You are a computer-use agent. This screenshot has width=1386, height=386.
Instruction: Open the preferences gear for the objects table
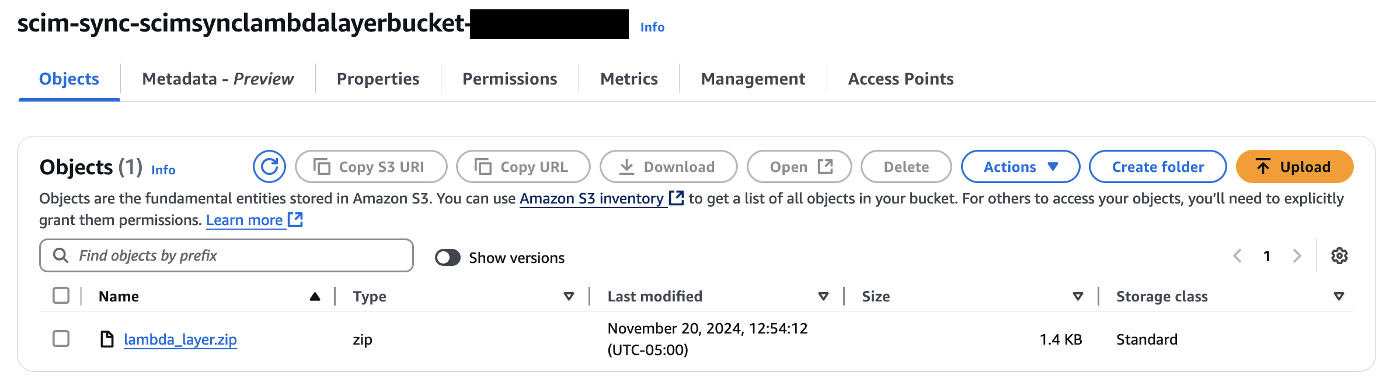tap(1340, 256)
